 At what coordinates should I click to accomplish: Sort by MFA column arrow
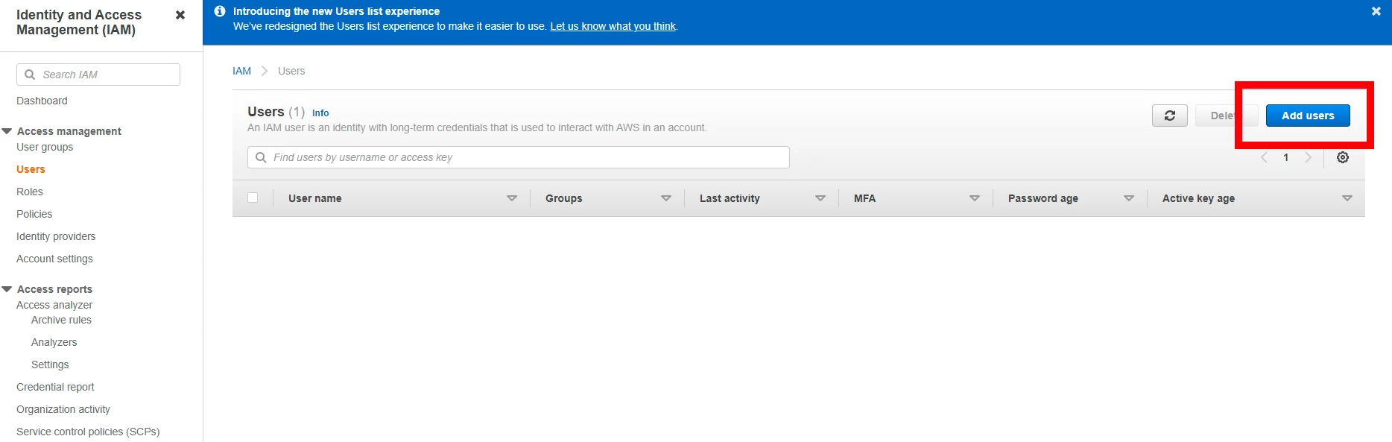(x=975, y=198)
